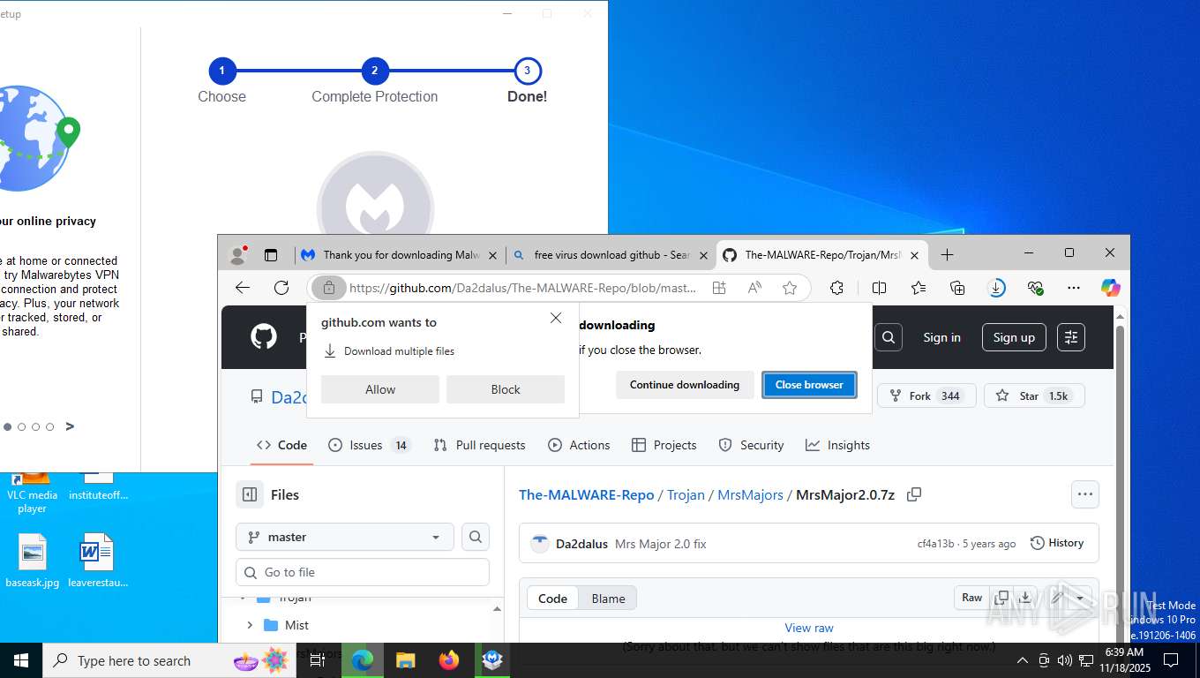Show hidden system tray icons
The width and height of the screenshot is (1200, 678).
pyautogui.click(x=1022, y=660)
